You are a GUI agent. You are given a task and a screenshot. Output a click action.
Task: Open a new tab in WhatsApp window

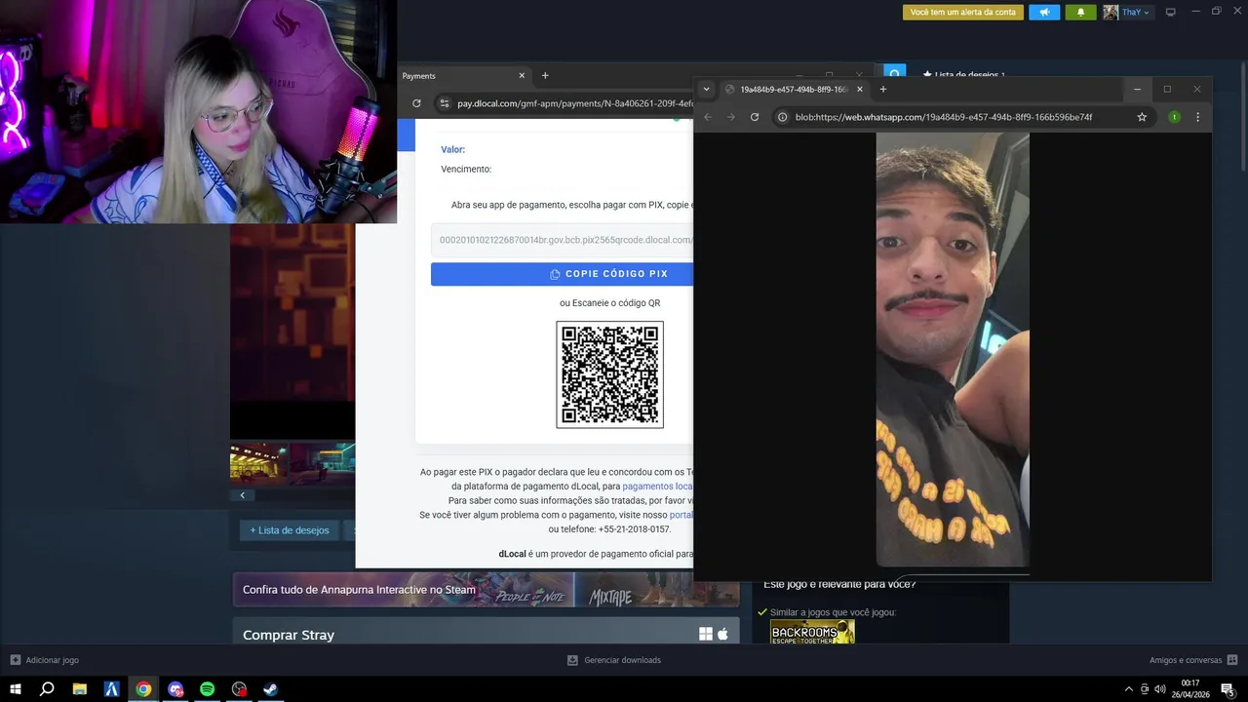(x=883, y=89)
